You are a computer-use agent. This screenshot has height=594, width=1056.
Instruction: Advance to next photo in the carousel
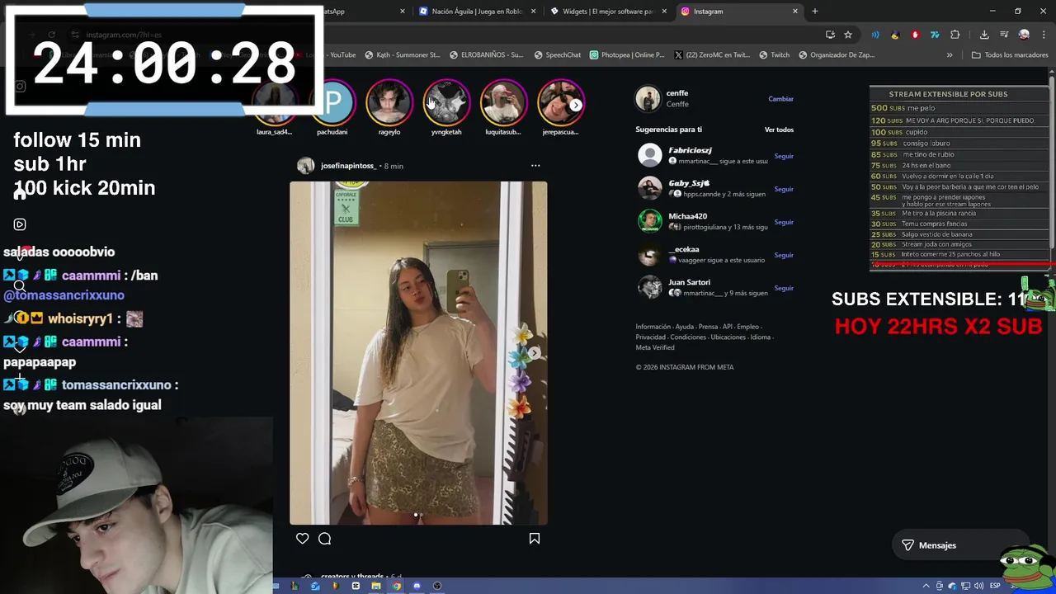[534, 353]
